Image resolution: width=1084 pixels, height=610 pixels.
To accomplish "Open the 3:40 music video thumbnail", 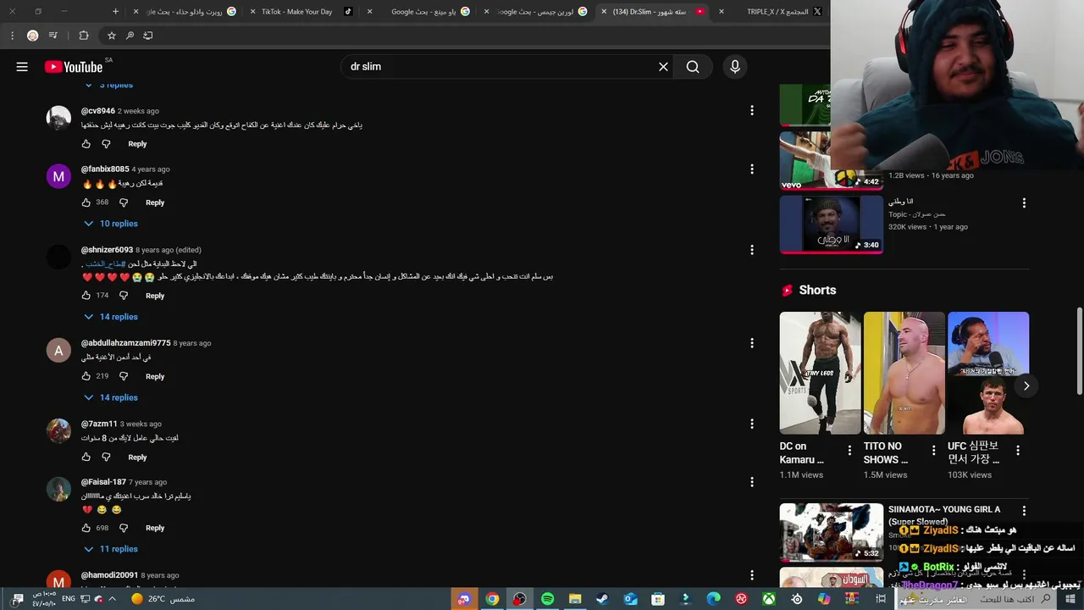I will click(831, 225).
